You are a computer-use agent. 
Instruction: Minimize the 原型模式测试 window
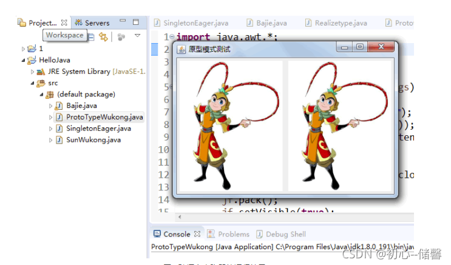[344, 47]
